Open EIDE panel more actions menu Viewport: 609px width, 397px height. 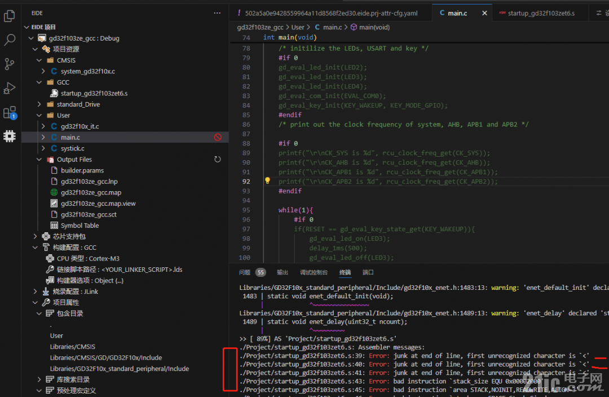(217, 13)
